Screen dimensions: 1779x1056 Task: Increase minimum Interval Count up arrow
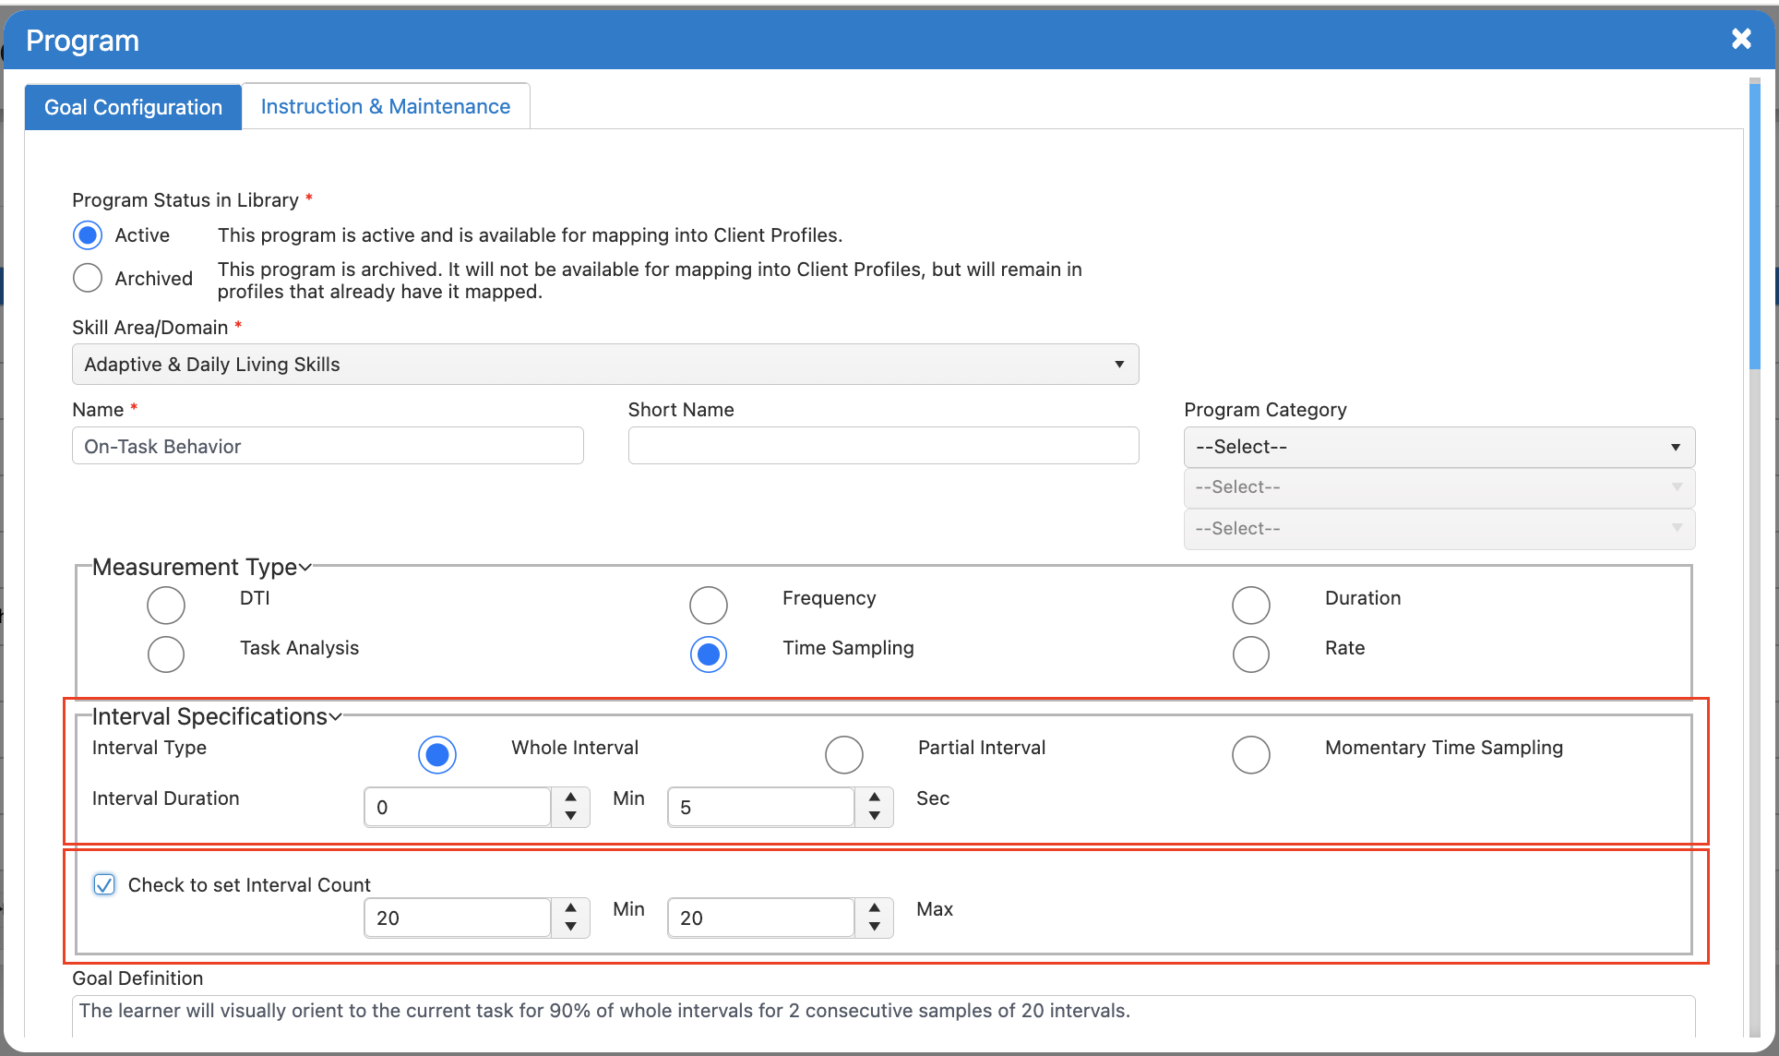[x=571, y=908]
